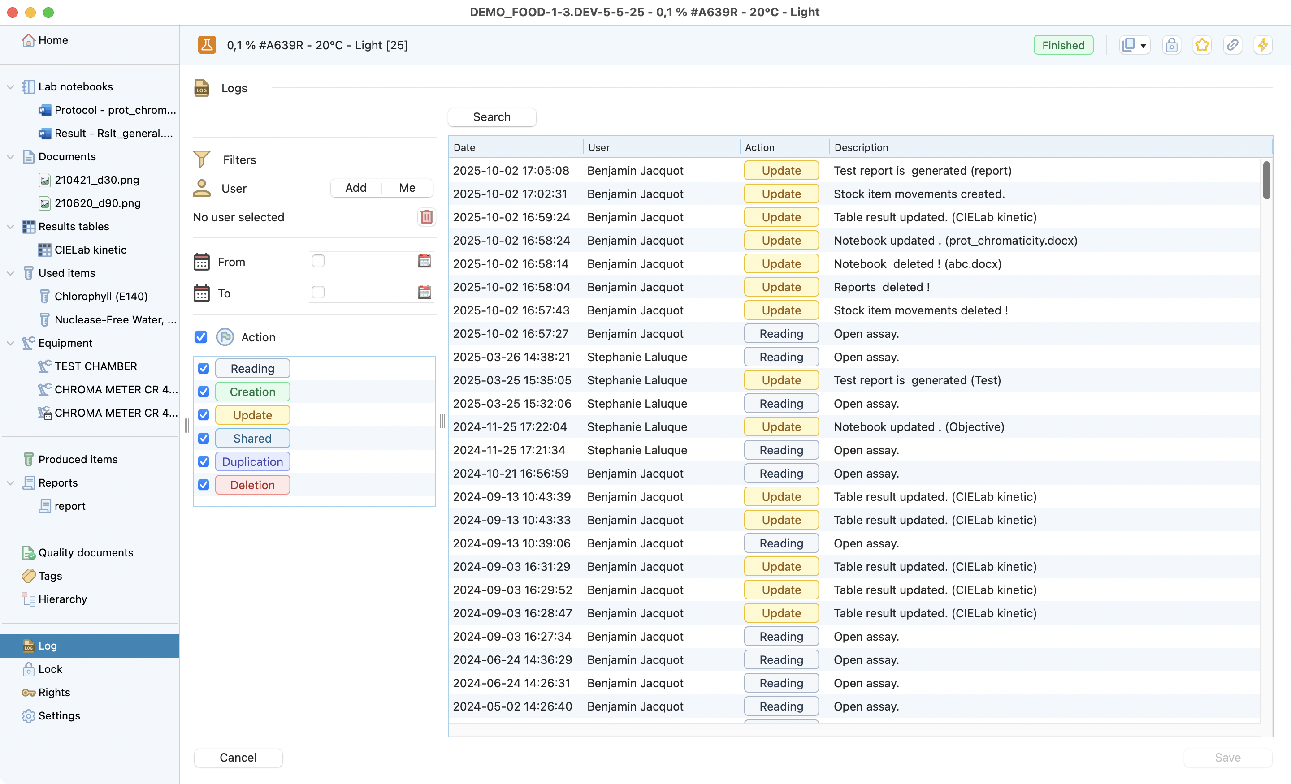This screenshot has height=784, width=1291.
Task: Open the Rights section in sidebar
Action: (x=53, y=692)
